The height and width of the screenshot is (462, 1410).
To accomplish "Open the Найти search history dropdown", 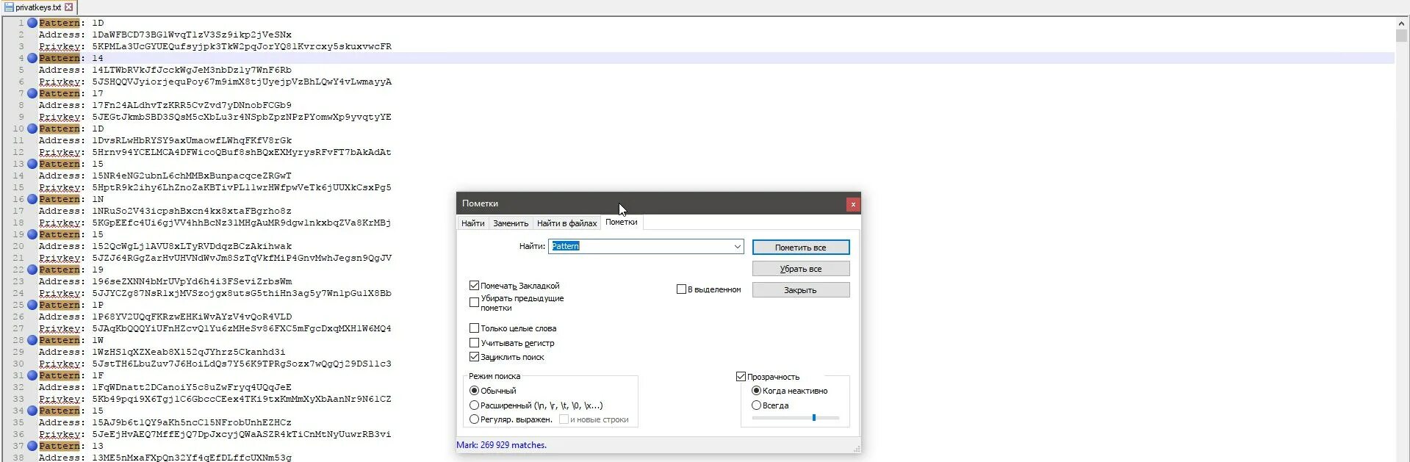I will point(738,246).
